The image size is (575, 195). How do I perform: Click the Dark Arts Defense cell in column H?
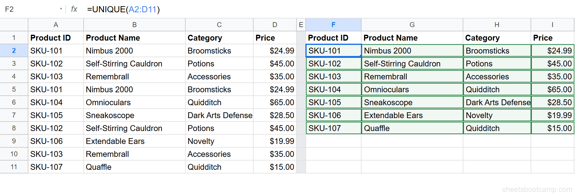(497, 102)
